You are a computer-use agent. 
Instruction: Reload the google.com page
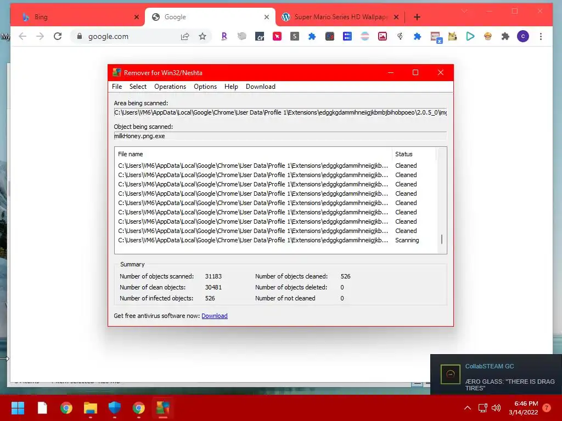(x=58, y=36)
